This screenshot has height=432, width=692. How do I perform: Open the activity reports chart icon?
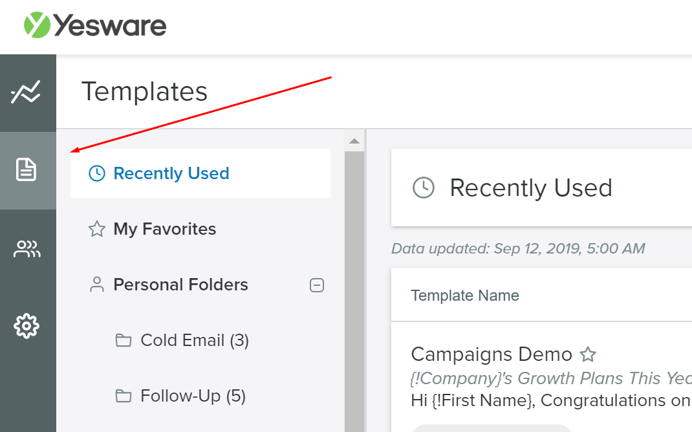27,92
